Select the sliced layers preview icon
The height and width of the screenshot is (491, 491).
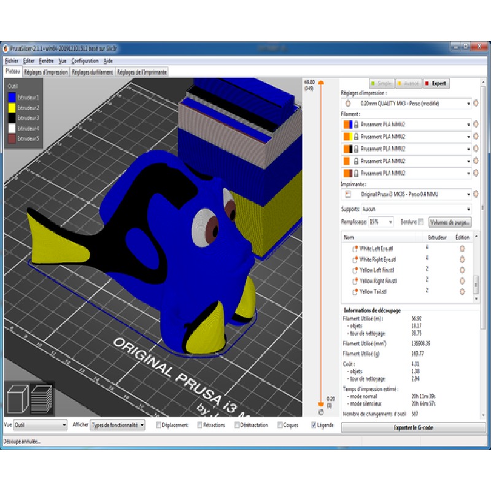coord(41,399)
